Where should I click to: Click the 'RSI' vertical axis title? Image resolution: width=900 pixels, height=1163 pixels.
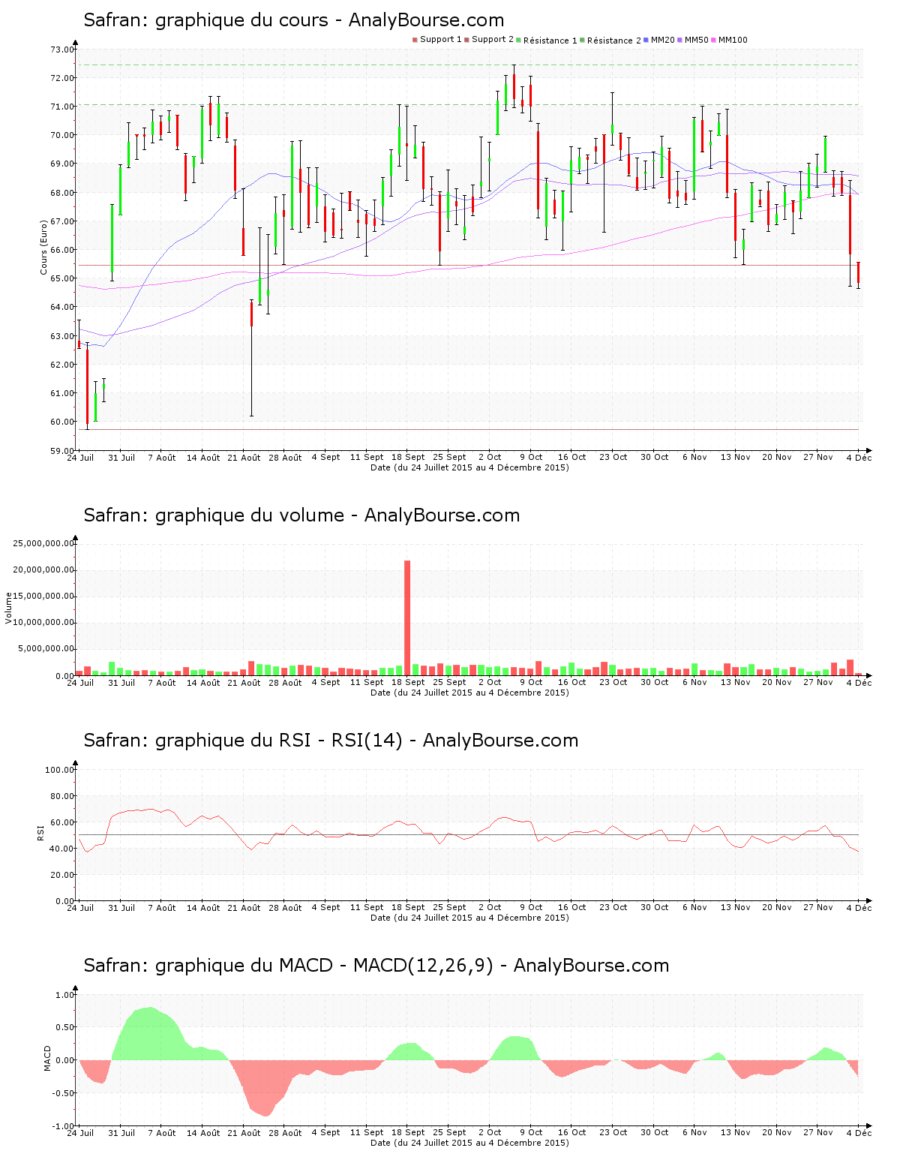[41, 831]
